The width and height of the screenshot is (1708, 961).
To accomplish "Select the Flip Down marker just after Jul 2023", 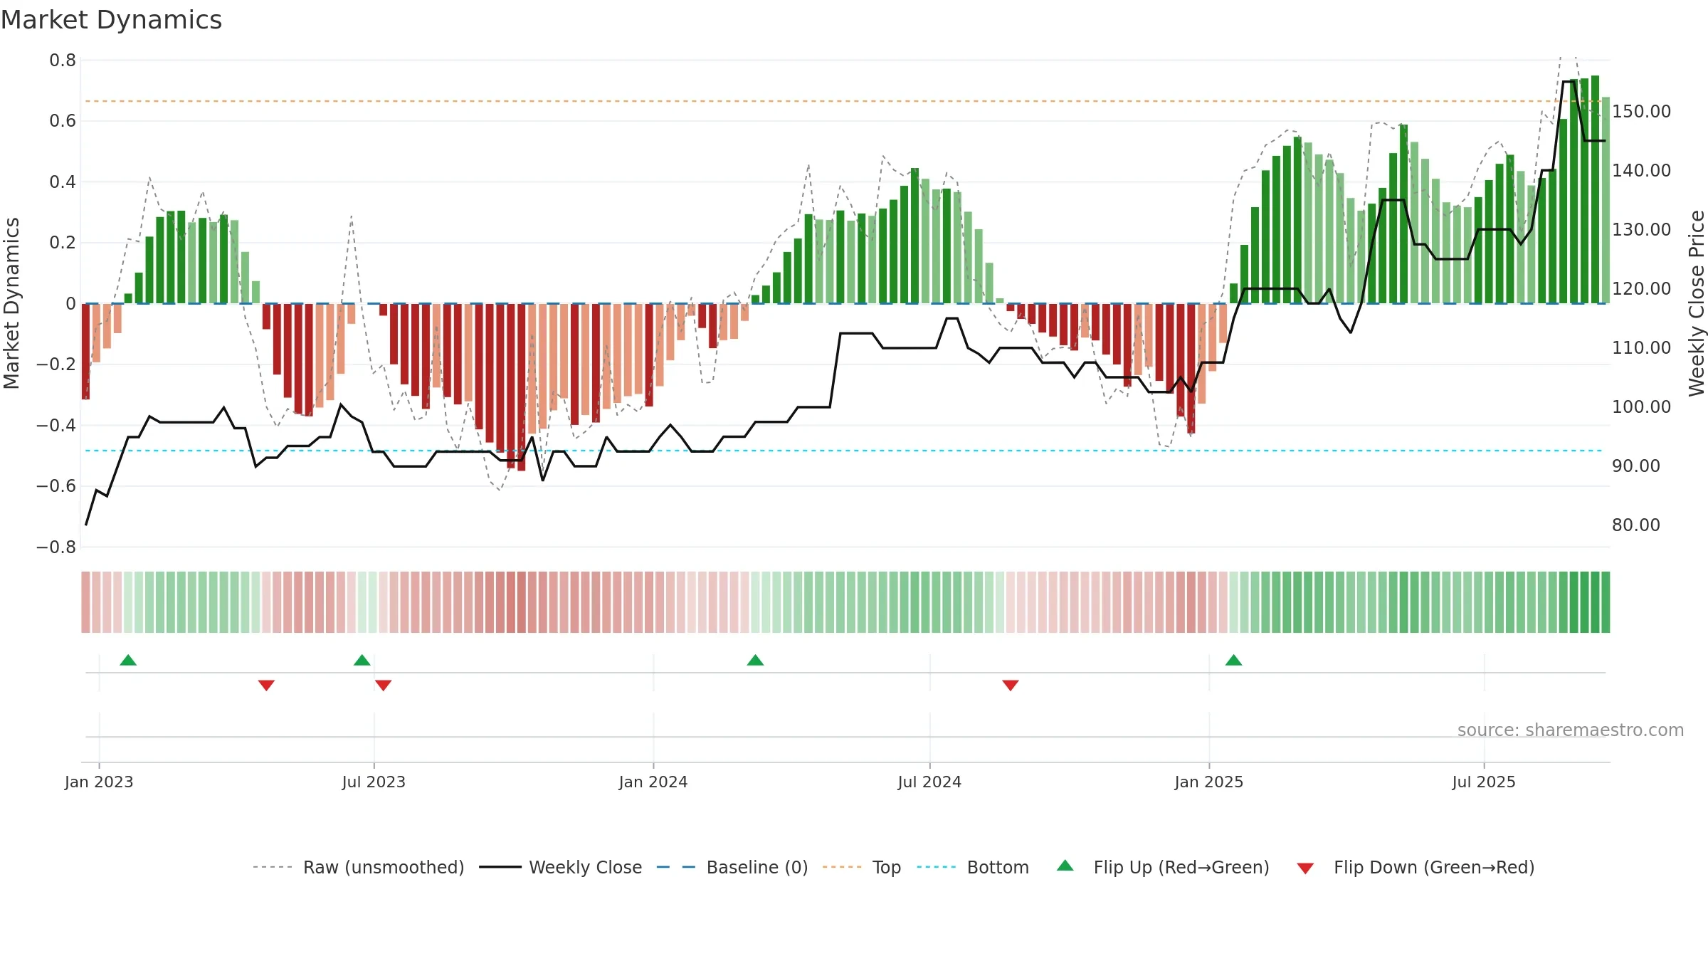I will [x=383, y=686].
